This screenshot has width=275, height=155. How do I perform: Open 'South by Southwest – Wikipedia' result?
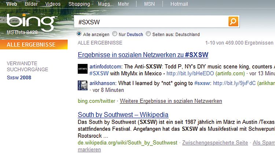click(123, 115)
